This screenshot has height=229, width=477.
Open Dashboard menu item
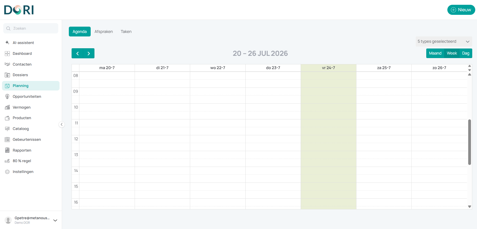31,54
